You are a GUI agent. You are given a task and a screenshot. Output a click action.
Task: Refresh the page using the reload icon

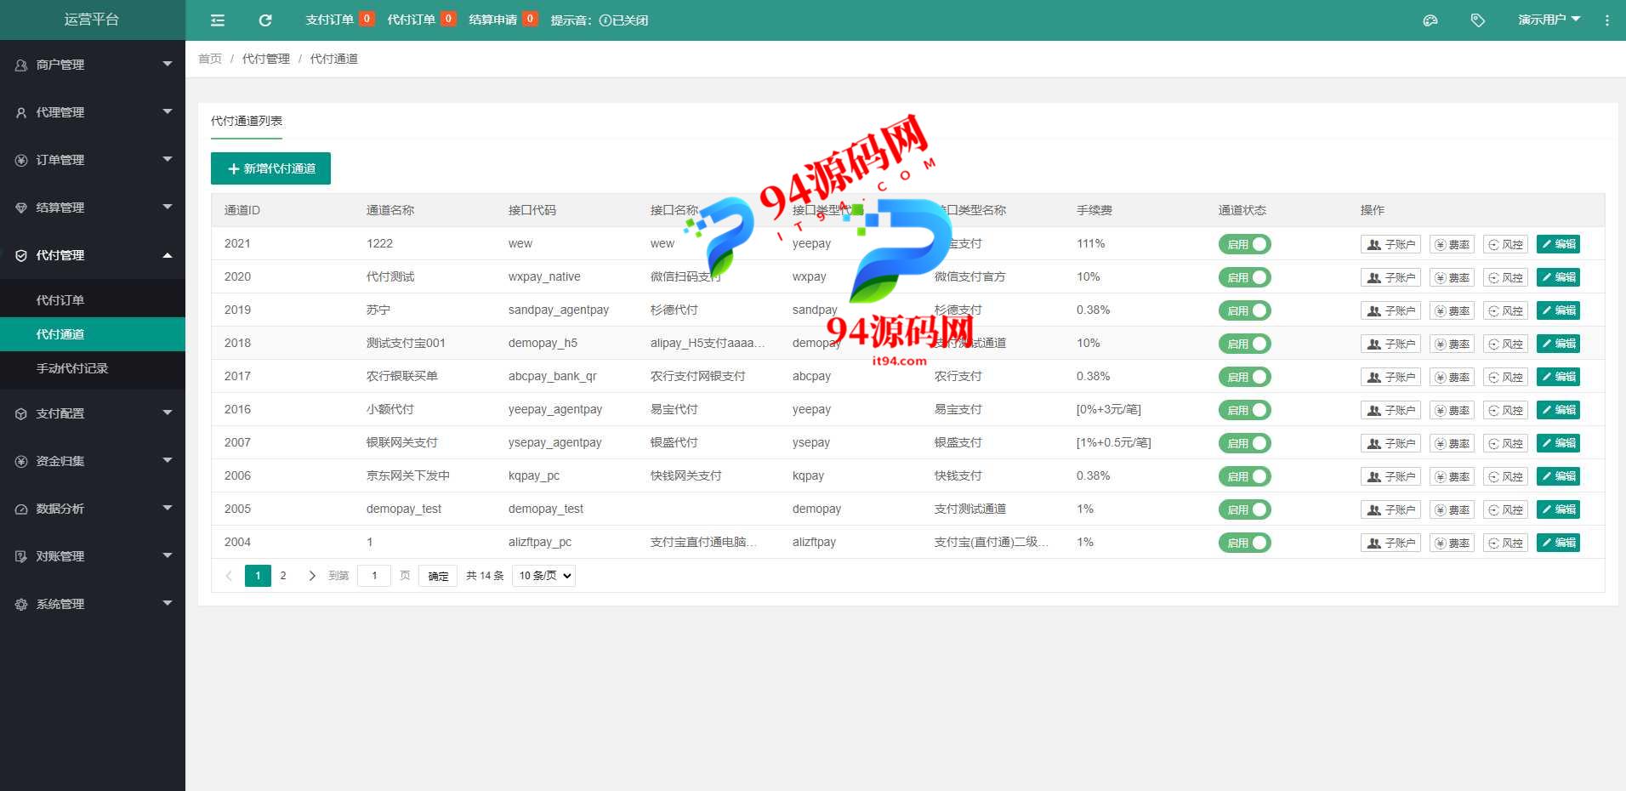coord(265,20)
